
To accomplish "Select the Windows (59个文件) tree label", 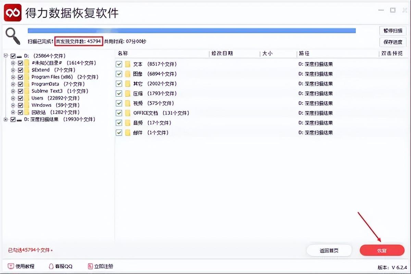I will [55, 105].
